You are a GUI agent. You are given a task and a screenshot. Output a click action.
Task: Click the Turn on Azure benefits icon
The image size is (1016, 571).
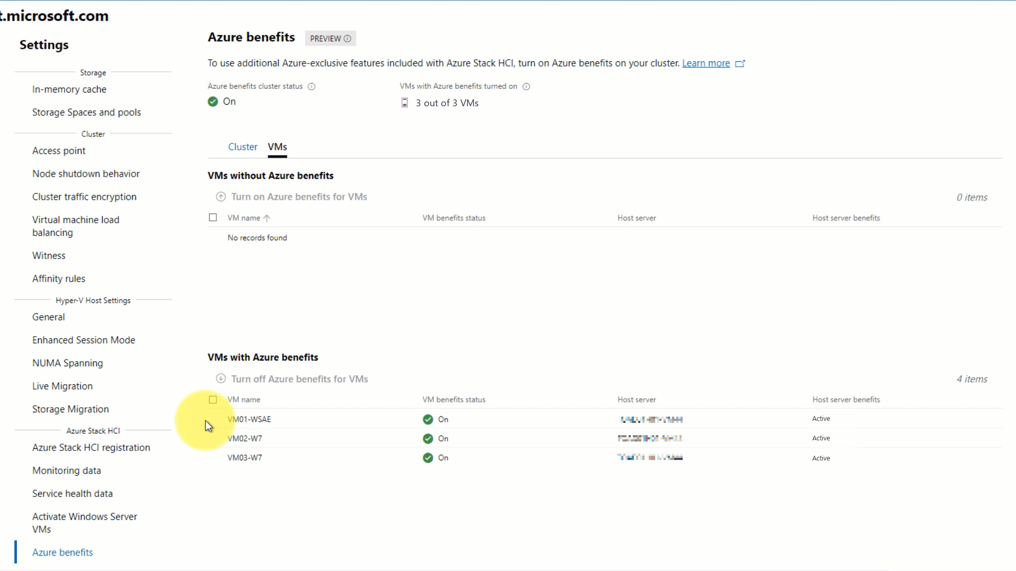(x=221, y=197)
